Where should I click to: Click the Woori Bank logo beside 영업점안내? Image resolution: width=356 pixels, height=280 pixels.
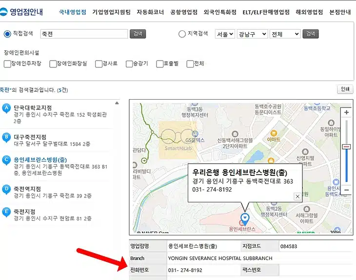pos(3,12)
